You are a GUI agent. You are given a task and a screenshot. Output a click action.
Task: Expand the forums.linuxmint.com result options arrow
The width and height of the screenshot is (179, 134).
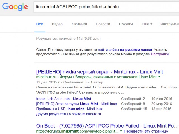coord(121,131)
